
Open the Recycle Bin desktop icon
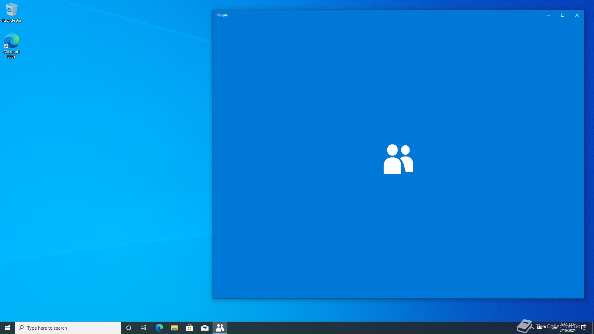(12, 13)
